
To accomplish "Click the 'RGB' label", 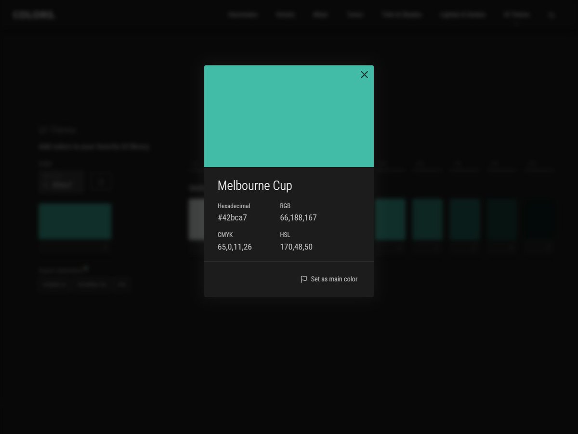I will (285, 206).
